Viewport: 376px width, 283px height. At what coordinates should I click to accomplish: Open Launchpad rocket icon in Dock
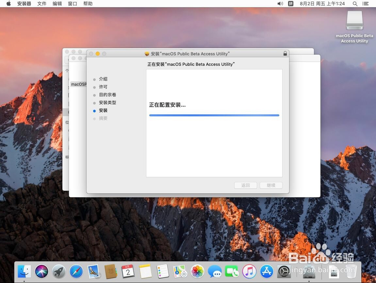click(59, 271)
